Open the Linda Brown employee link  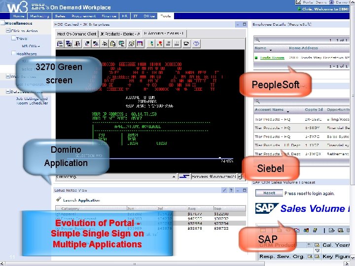[272, 58]
